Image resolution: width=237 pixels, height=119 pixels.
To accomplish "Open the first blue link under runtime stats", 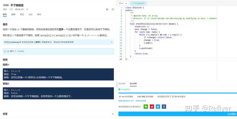I will pos(126,101).
